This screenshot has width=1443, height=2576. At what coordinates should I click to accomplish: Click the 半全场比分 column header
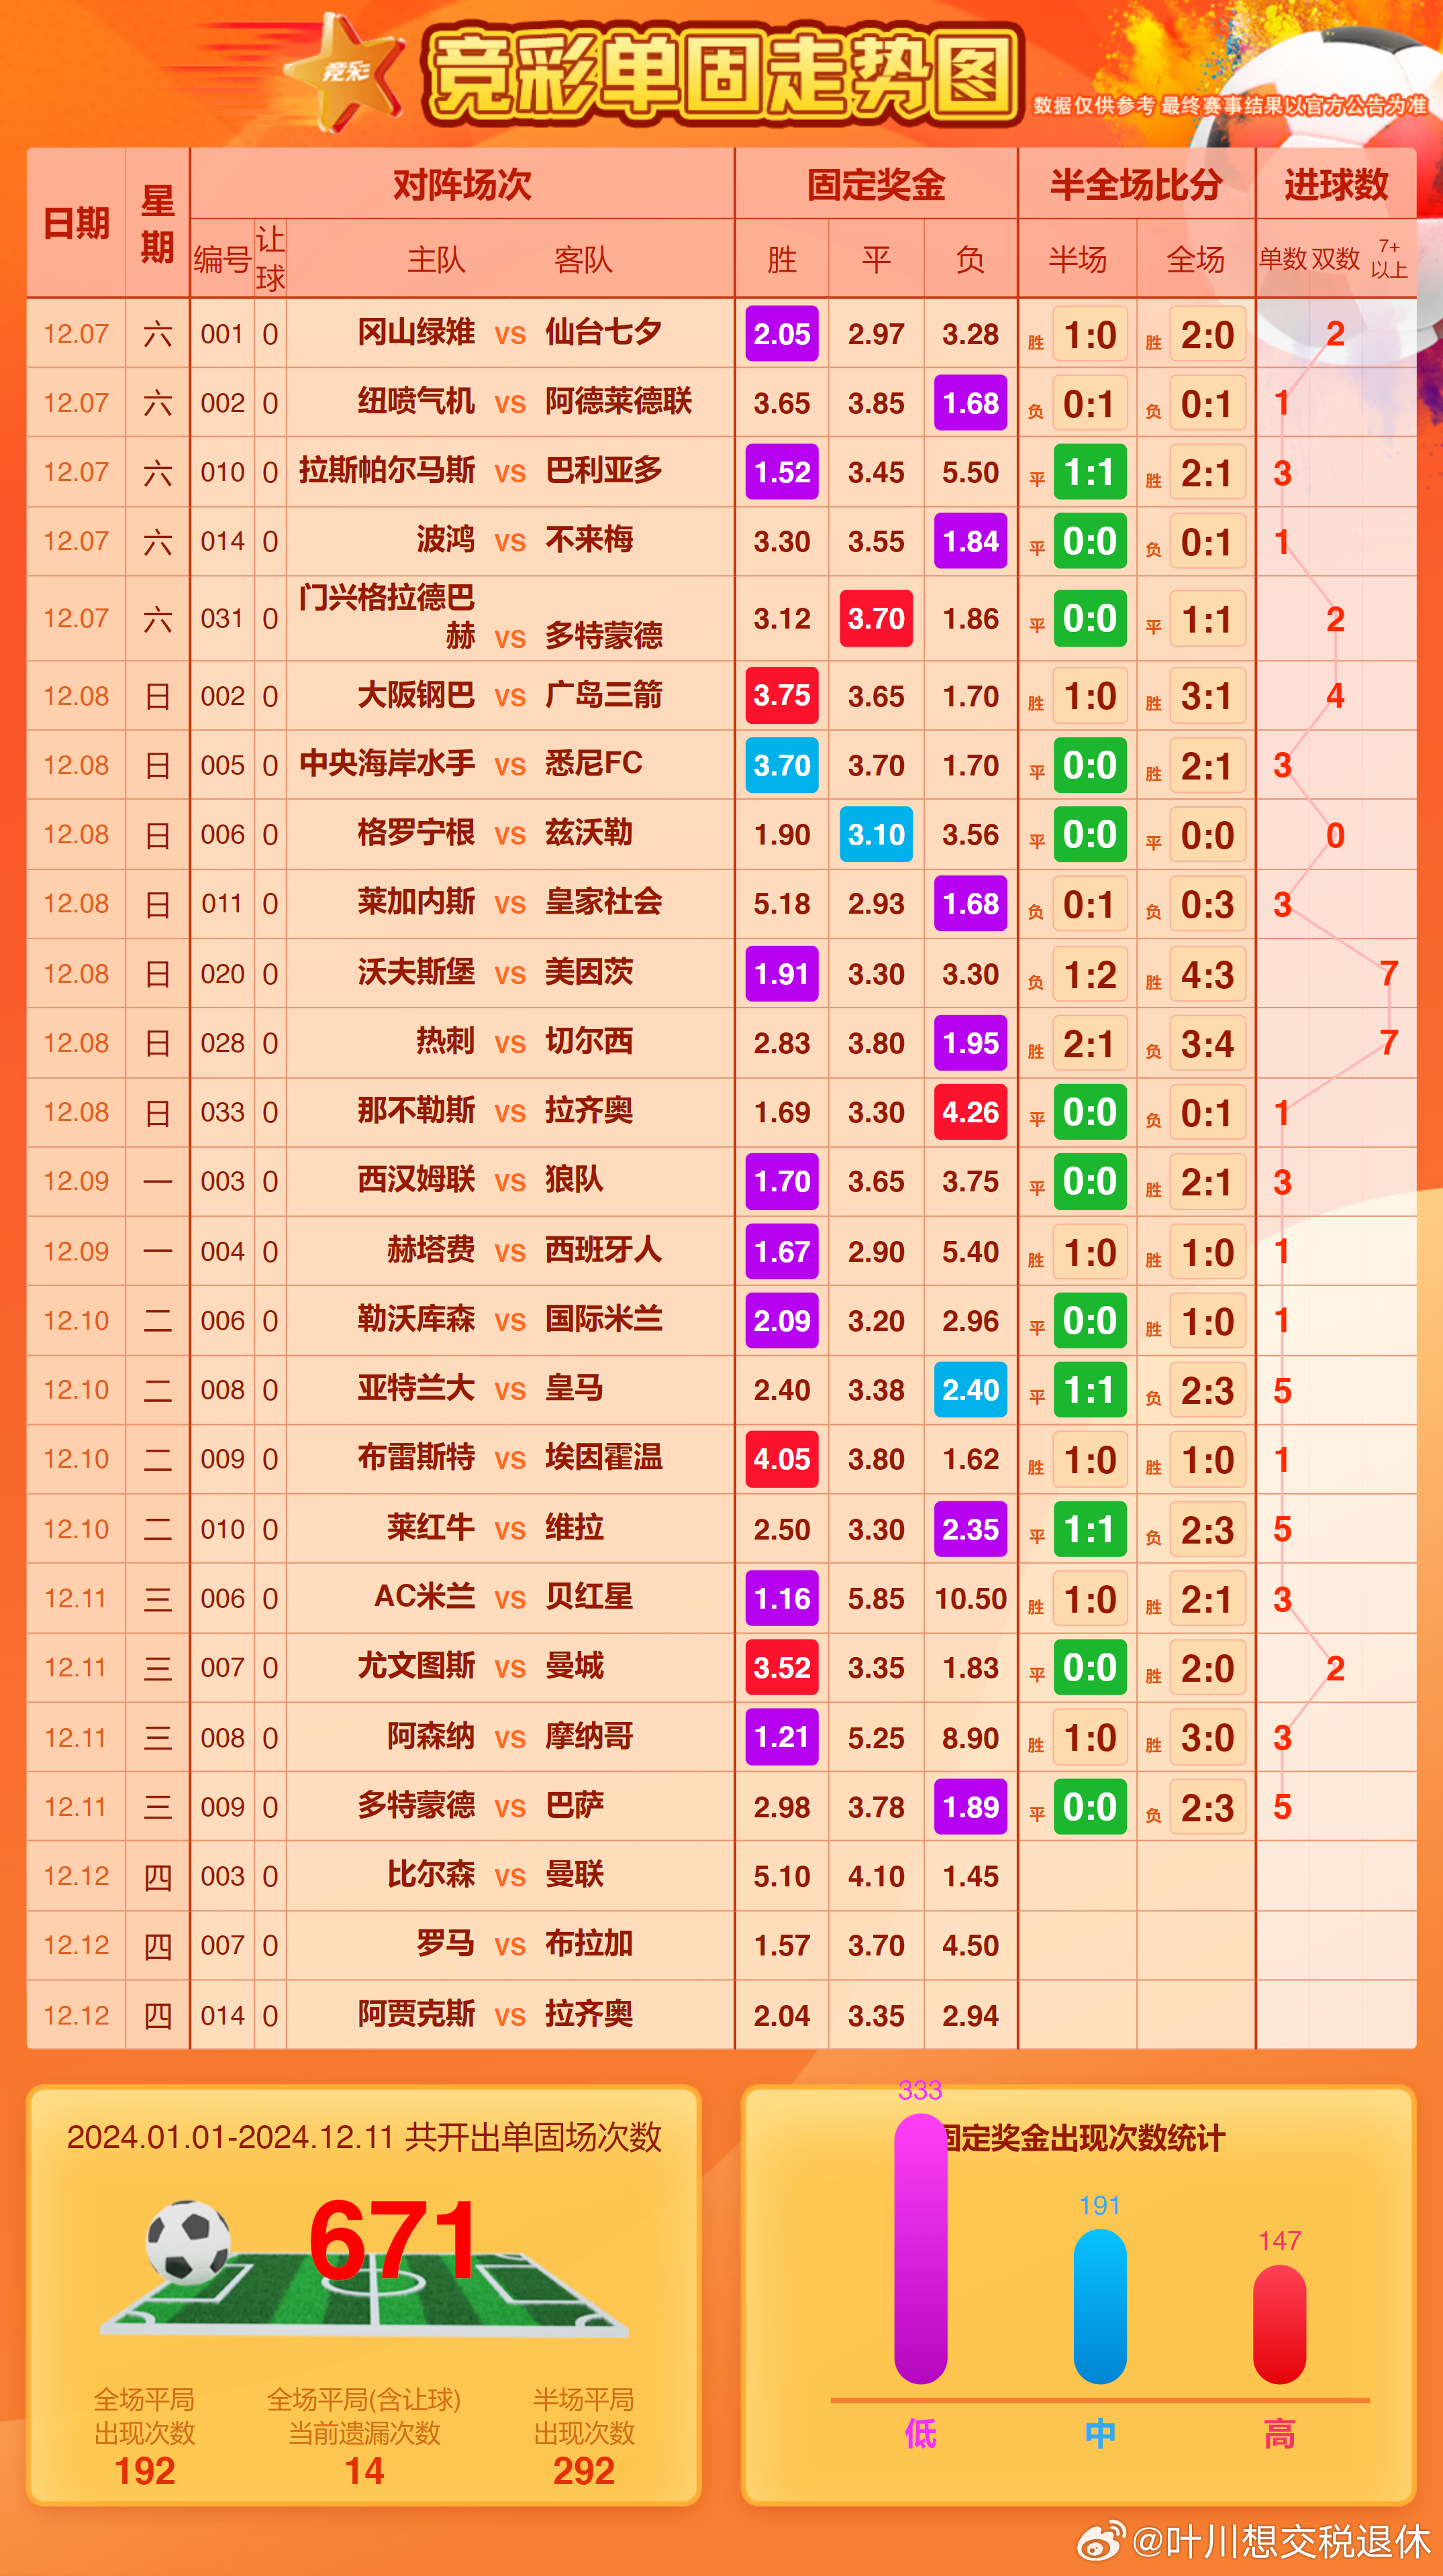(x=1136, y=185)
